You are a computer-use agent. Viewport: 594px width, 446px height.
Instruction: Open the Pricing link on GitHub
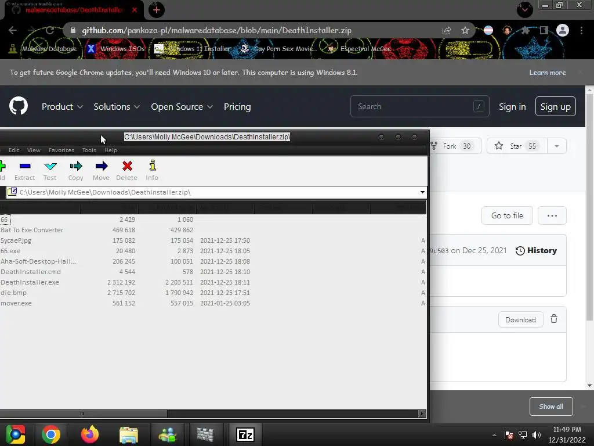point(237,107)
